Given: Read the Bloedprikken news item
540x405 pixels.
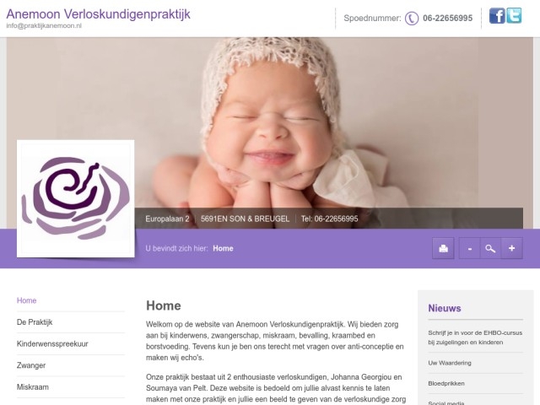Looking at the screenshot, I should coord(446,384).
